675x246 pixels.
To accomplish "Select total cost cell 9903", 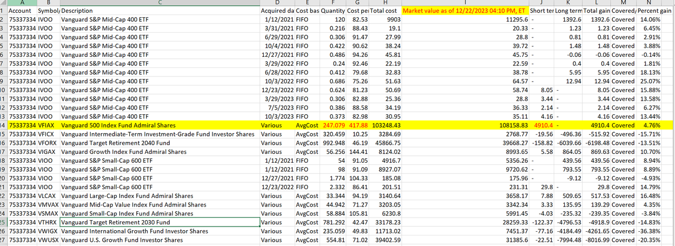I will click(x=385, y=19).
